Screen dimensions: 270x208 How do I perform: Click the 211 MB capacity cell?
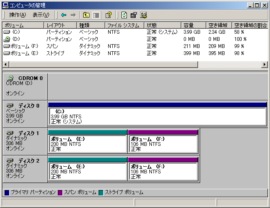coord(192,46)
